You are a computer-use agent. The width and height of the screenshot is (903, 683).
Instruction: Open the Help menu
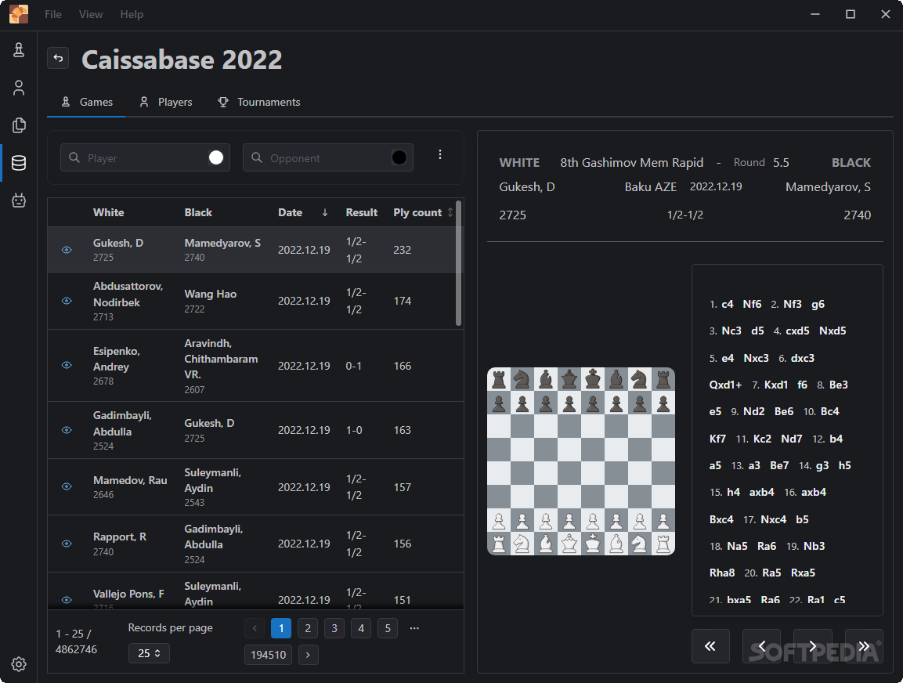pyautogui.click(x=132, y=14)
